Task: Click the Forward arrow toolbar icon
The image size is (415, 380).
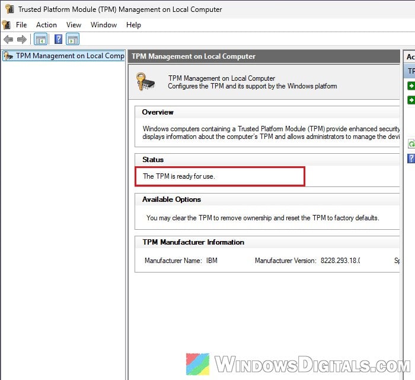Action: coord(22,39)
